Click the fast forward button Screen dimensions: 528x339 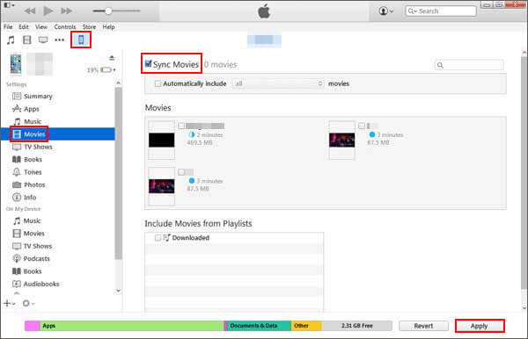[x=66, y=11]
